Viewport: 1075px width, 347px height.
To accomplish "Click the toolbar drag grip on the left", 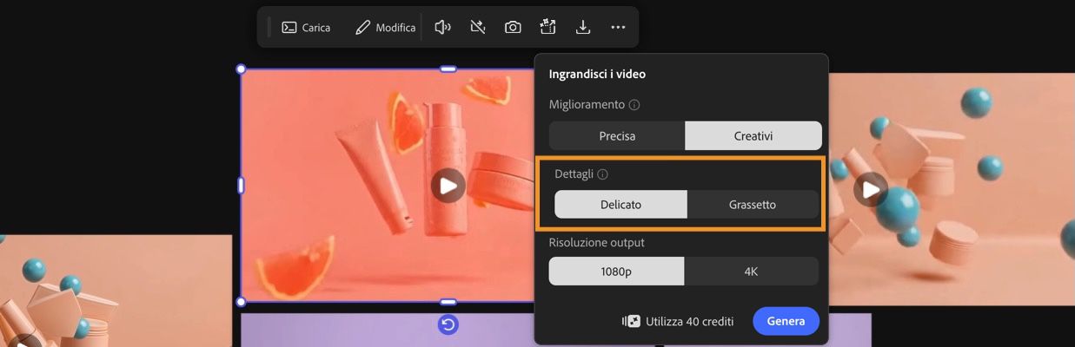I will pos(269,28).
